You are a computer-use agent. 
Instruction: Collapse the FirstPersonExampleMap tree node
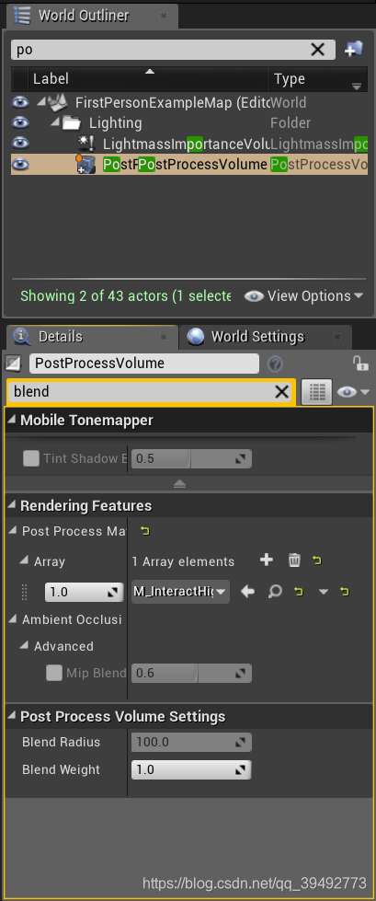click(40, 103)
